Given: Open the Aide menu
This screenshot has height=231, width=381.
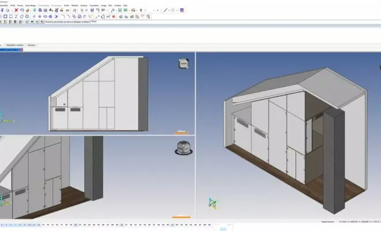Looking at the screenshot, I should point(125,5).
